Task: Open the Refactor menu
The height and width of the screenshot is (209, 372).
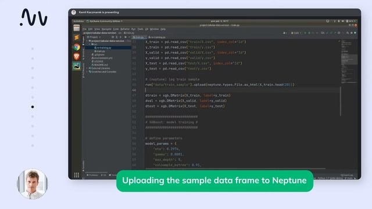Action: 125,29
